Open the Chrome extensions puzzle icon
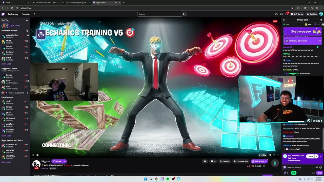Screen dimensions: 324x182 pyautogui.click(x=298, y=8)
